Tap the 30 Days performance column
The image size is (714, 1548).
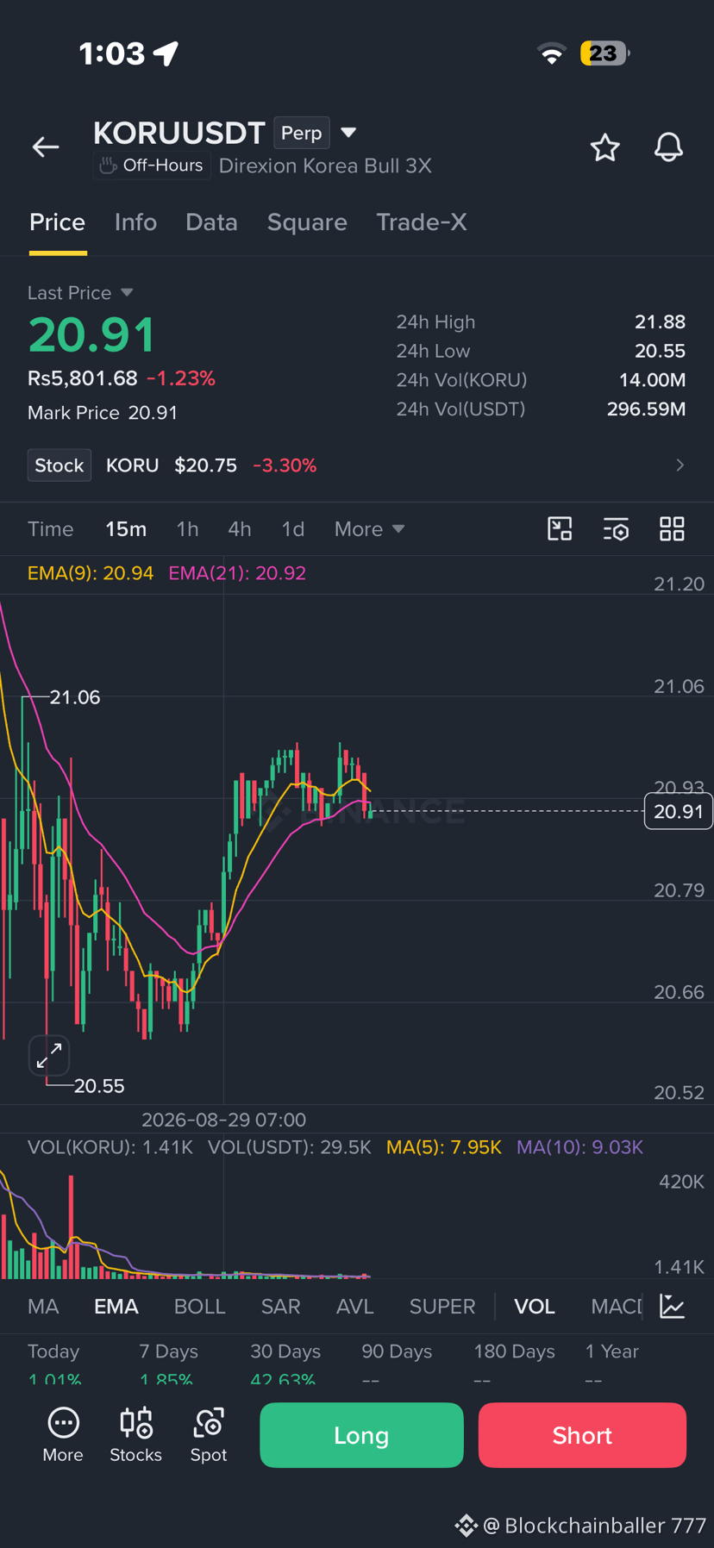(285, 1364)
